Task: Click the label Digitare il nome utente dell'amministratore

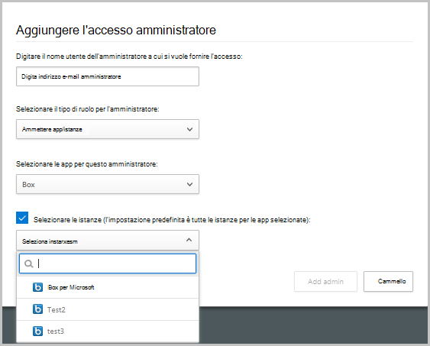Action: point(129,57)
